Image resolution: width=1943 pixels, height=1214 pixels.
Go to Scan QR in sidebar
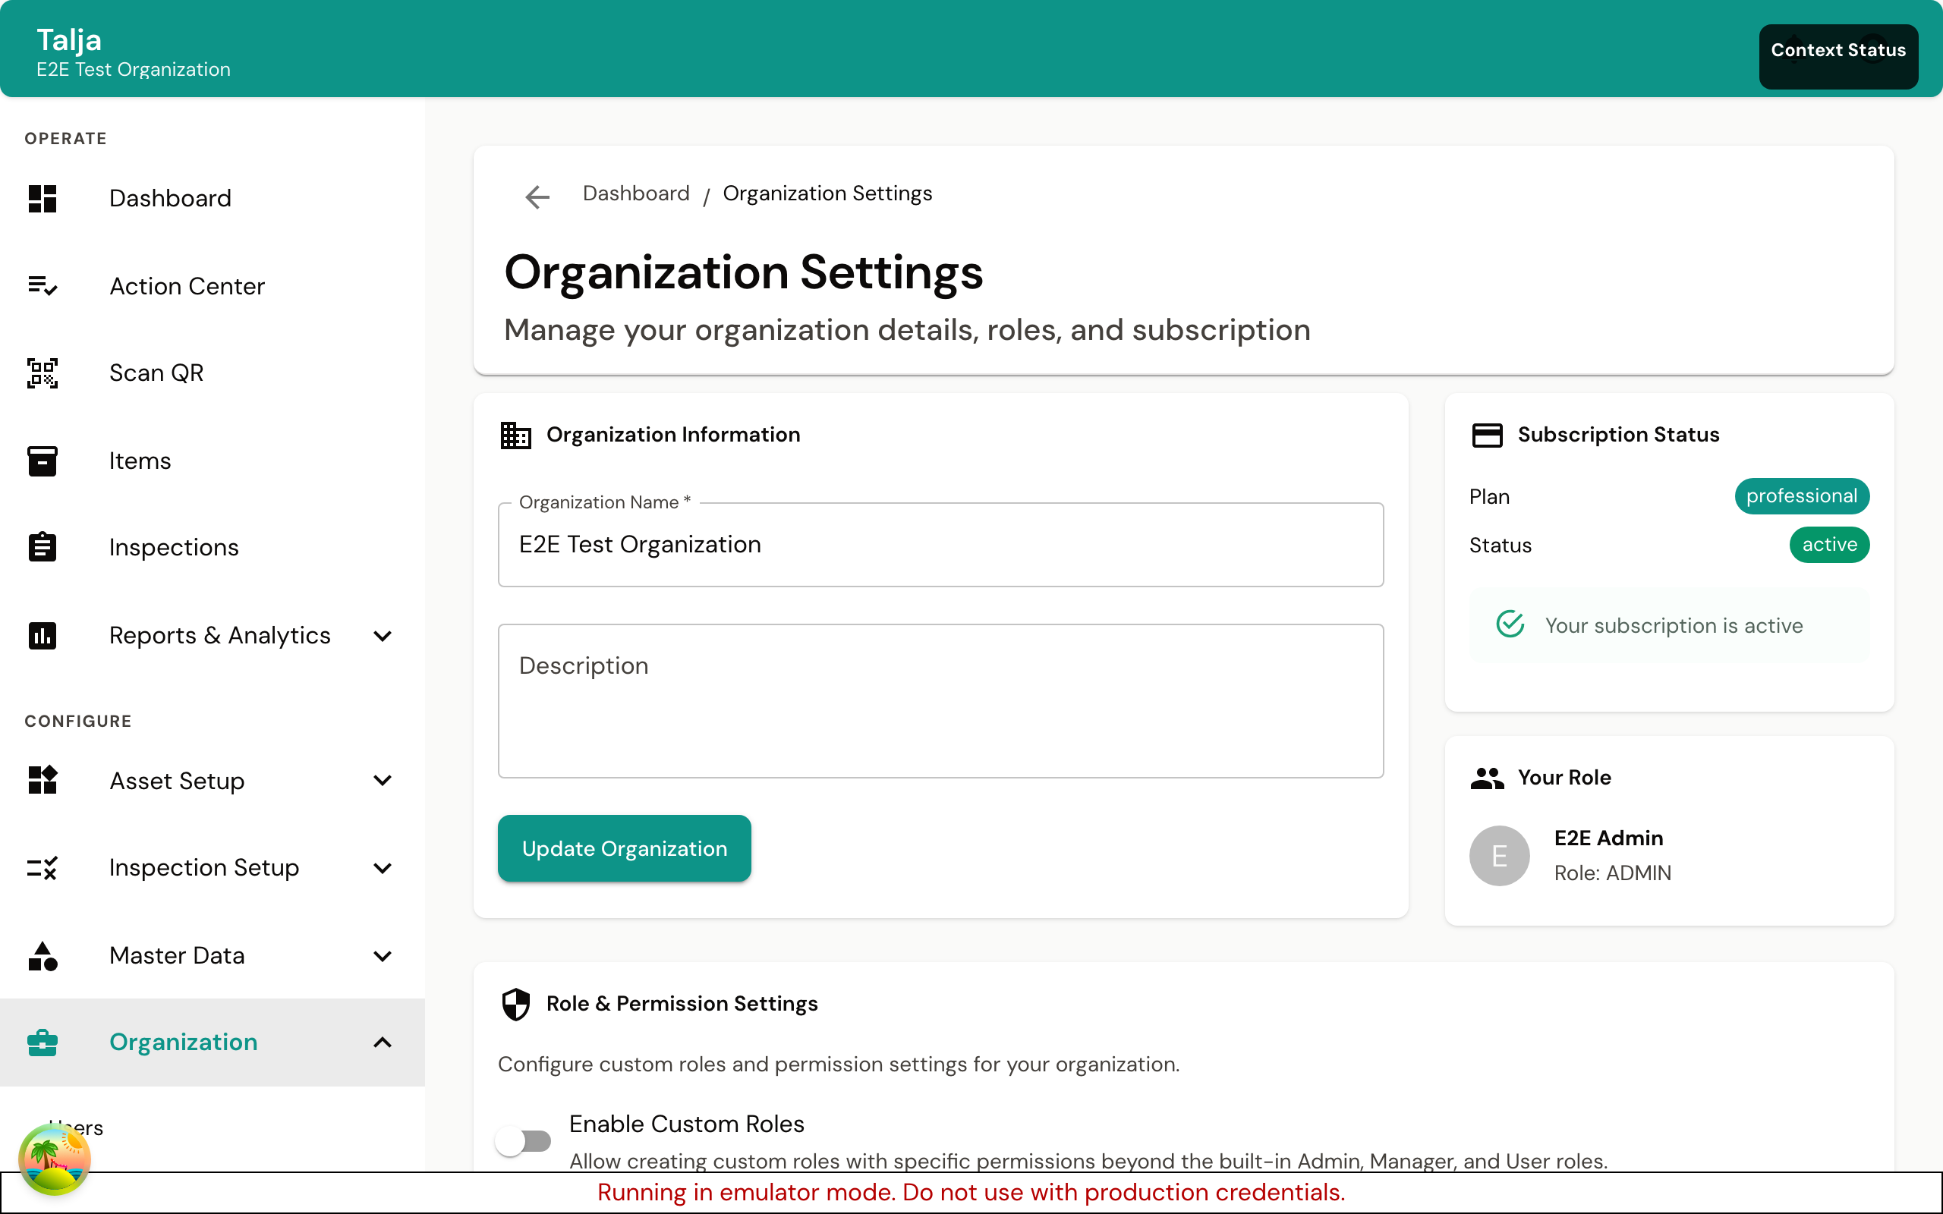pyautogui.click(x=213, y=373)
